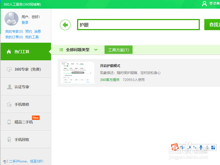Open the 精品二手机 sidebar item

pyautogui.click(x=26, y=122)
